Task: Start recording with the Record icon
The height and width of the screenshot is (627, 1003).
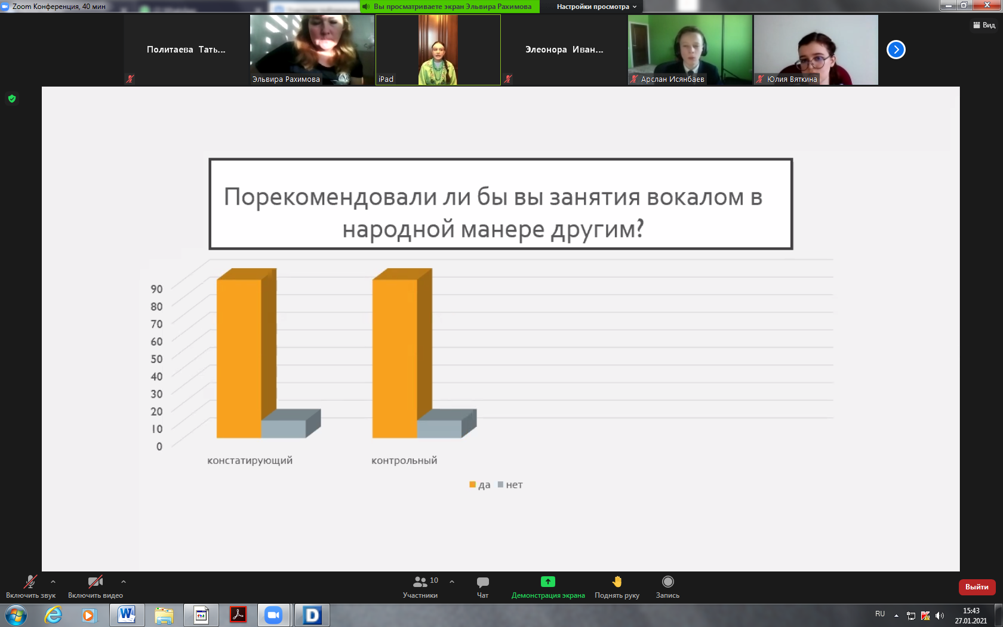Action: click(x=667, y=582)
